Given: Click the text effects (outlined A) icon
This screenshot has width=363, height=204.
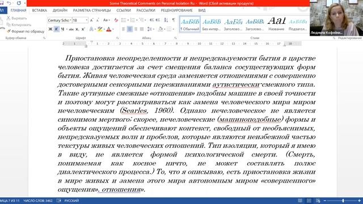Looking at the screenshot, I should click(91, 29).
